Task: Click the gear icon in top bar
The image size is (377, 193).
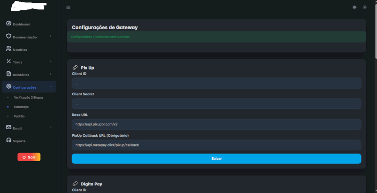Action: 364,7
